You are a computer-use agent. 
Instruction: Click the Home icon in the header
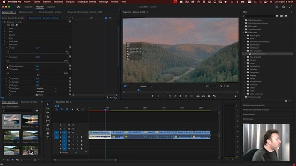click(18, 7)
